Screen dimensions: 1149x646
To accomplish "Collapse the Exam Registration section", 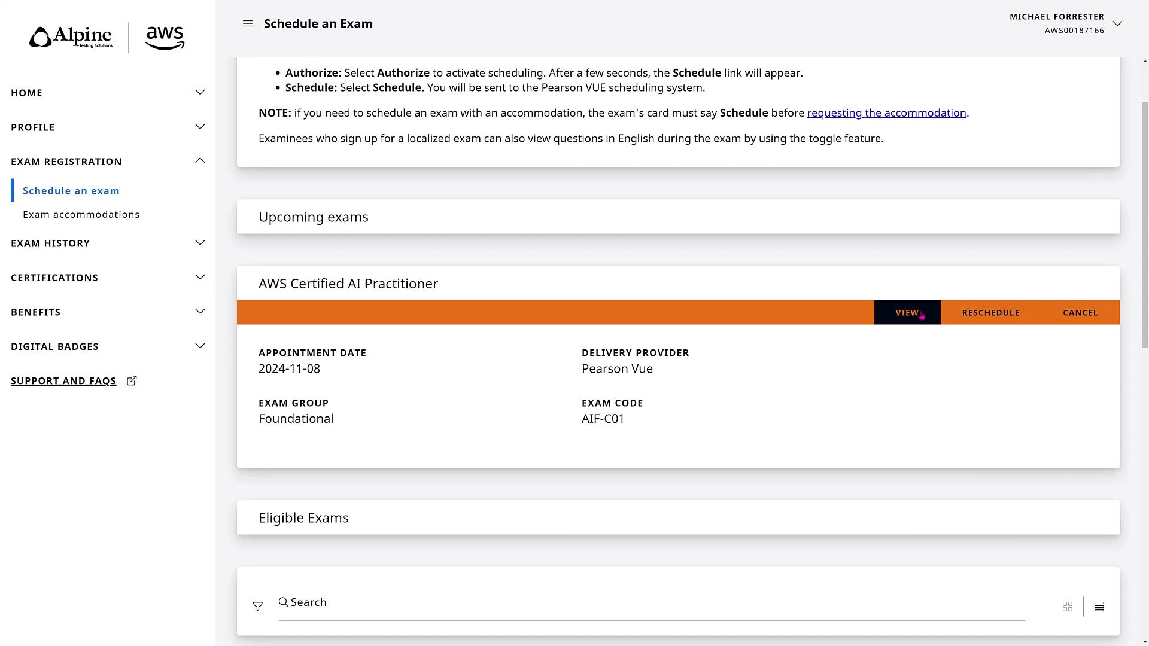I will click(x=200, y=161).
